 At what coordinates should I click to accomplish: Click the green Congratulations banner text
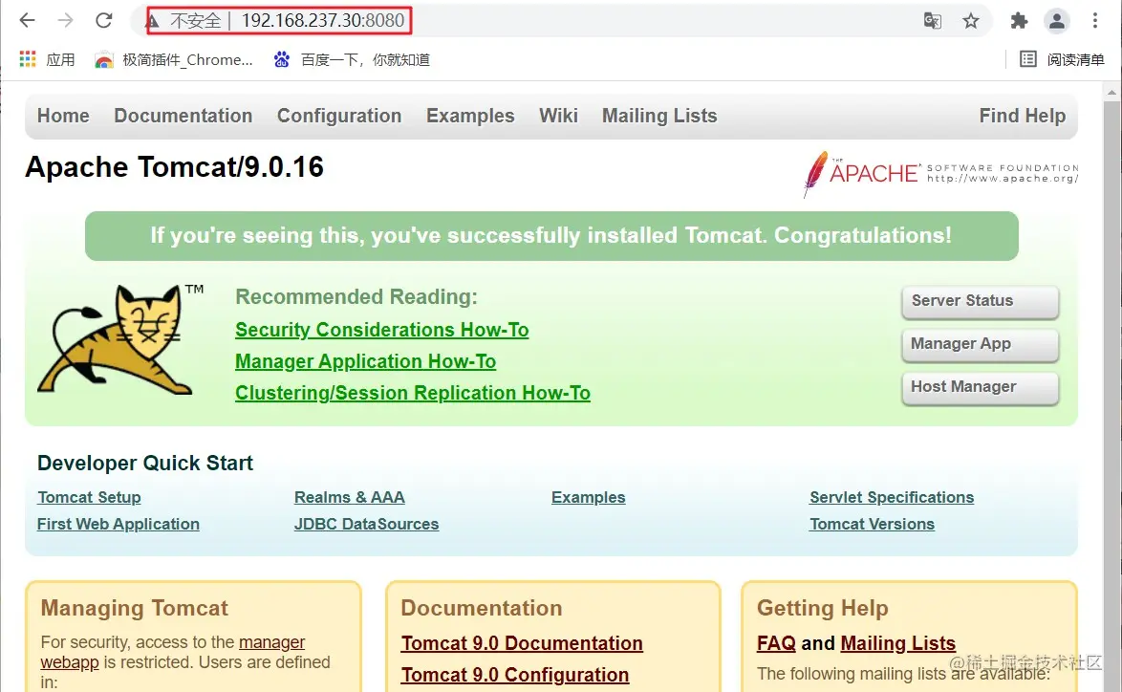click(551, 235)
